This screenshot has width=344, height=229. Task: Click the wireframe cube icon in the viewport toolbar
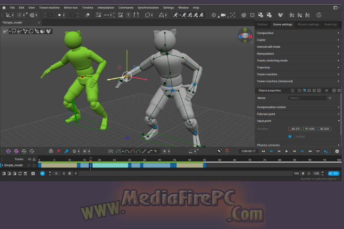click(31, 31)
